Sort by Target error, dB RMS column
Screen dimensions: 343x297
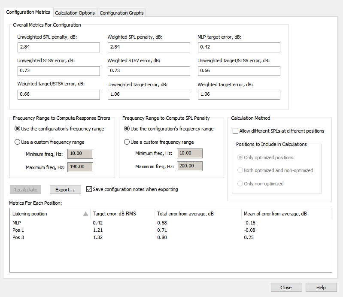tap(122, 214)
